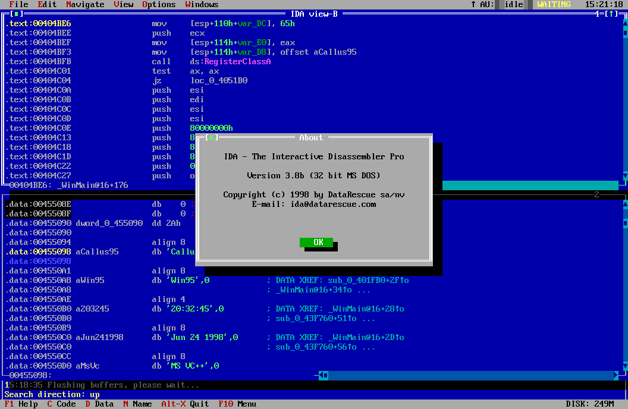Click the 15:21:18 clock
The width and height of the screenshot is (628, 409).
pos(604,4)
